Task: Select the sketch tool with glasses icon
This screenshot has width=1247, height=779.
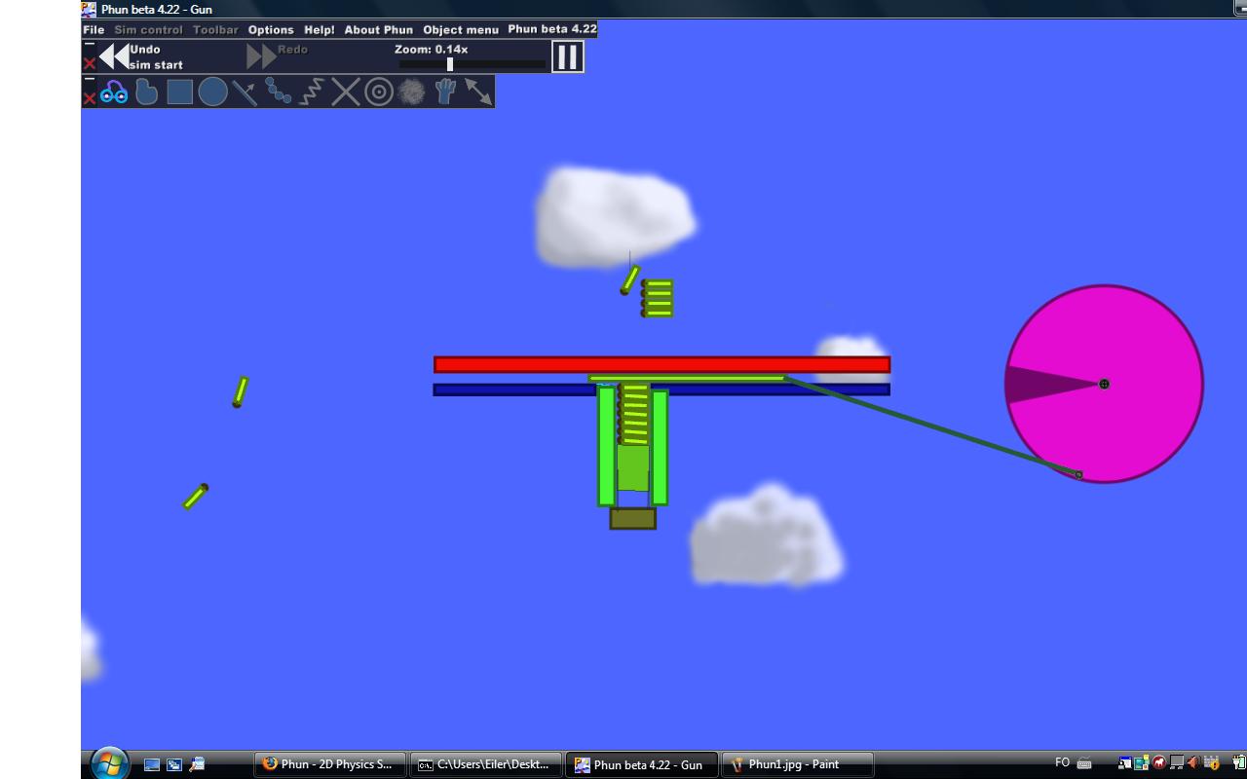Action: [114, 93]
